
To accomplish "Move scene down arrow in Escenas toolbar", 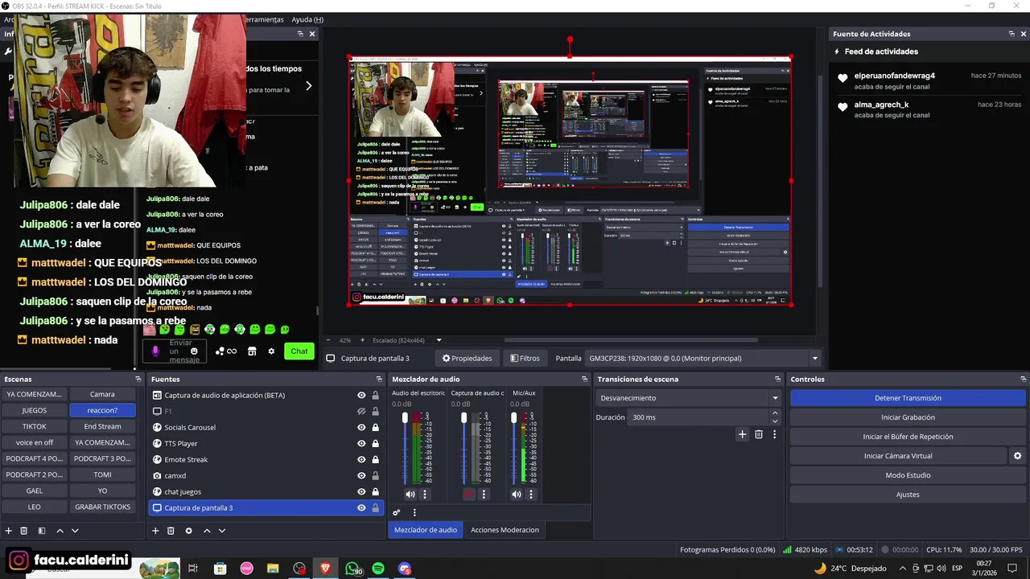I will coord(75,531).
